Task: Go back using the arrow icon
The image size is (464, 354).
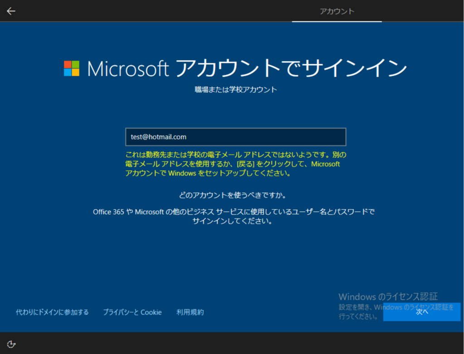Action: pyautogui.click(x=11, y=11)
